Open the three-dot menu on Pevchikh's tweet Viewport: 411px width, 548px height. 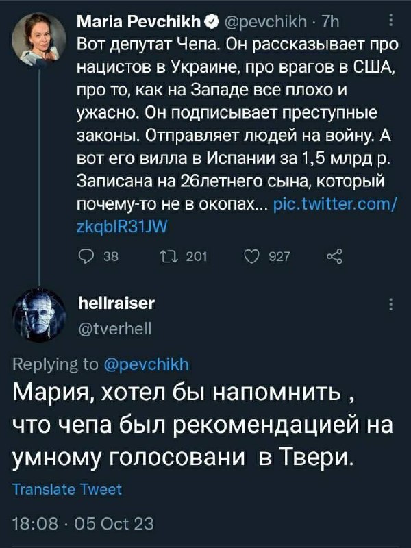391,21
